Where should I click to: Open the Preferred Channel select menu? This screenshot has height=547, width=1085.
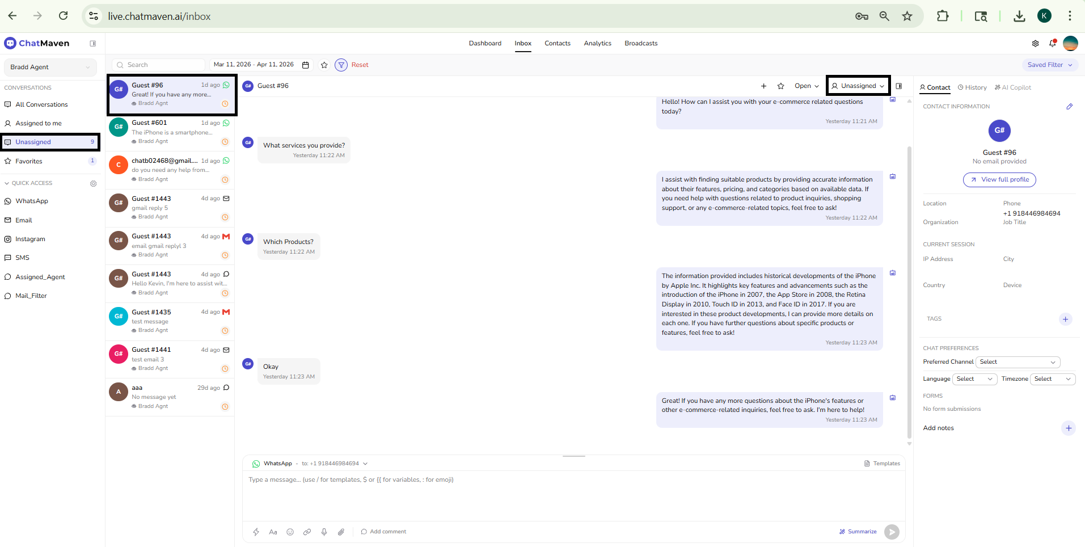click(1018, 361)
